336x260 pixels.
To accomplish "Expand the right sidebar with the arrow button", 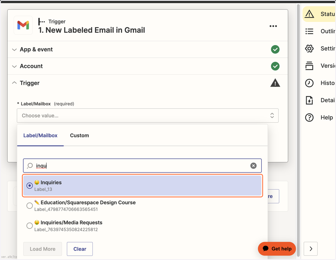I will tap(311, 249).
